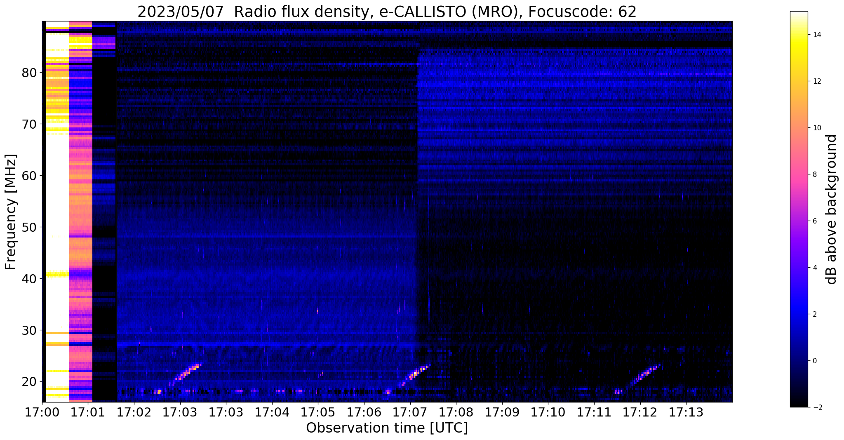
Task: Select the 17:12 tick label on time axis
Action: click(x=640, y=412)
